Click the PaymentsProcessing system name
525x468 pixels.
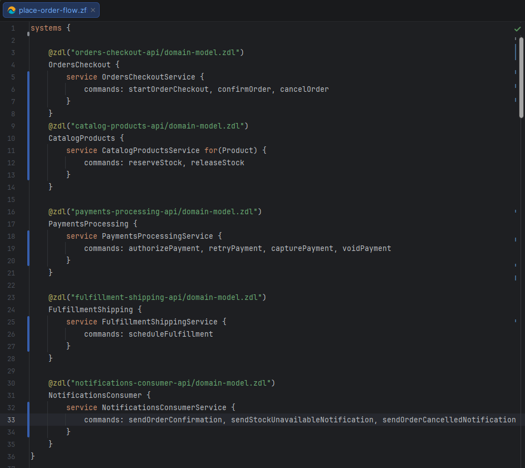[x=89, y=224]
